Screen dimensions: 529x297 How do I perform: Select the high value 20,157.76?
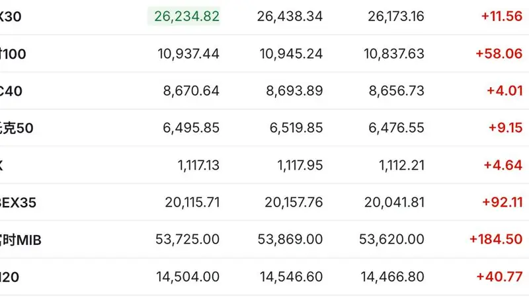pyautogui.click(x=294, y=203)
